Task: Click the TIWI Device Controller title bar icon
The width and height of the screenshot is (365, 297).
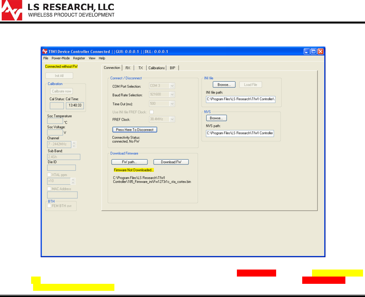Action: (45, 52)
